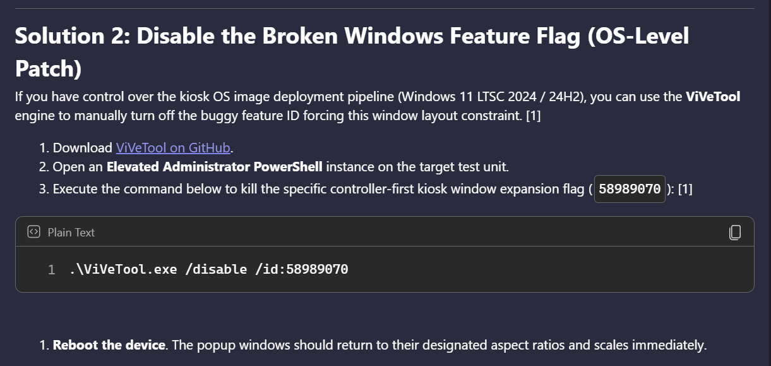Click the /disable argument in the command

pos(217,270)
